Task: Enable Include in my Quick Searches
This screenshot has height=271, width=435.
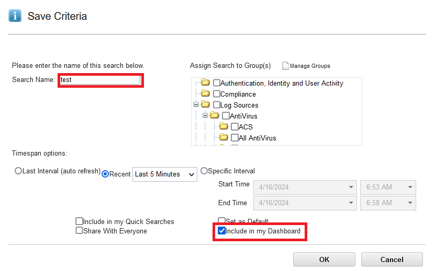Action: [80, 221]
